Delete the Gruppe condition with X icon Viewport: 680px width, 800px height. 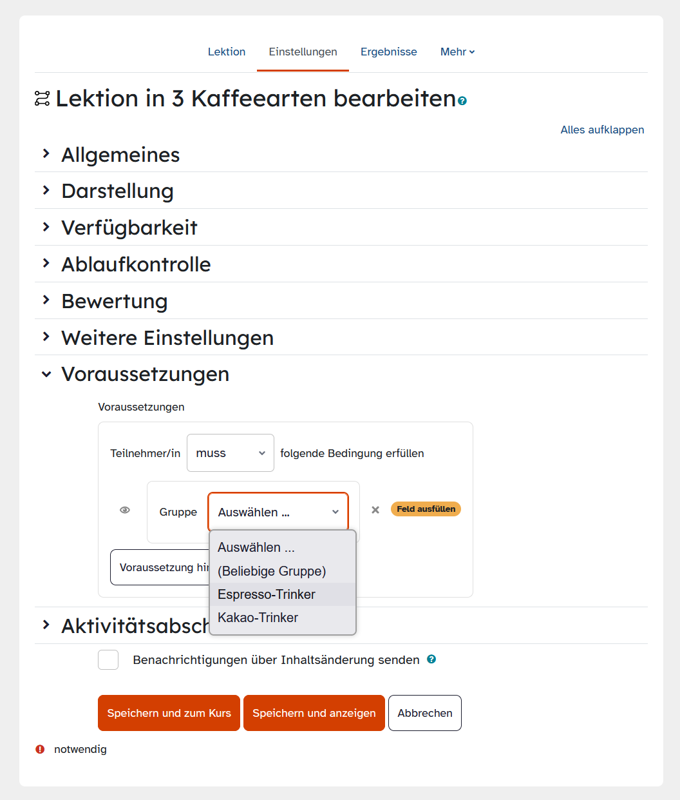point(375,510)
